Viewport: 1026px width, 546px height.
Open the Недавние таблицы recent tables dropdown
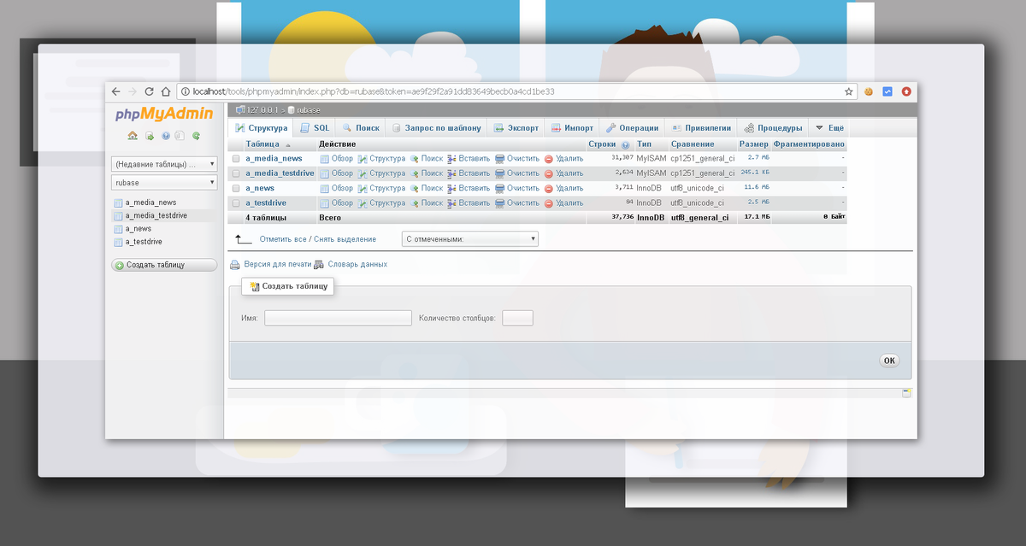pyautogui.click(x=164, y=163)
